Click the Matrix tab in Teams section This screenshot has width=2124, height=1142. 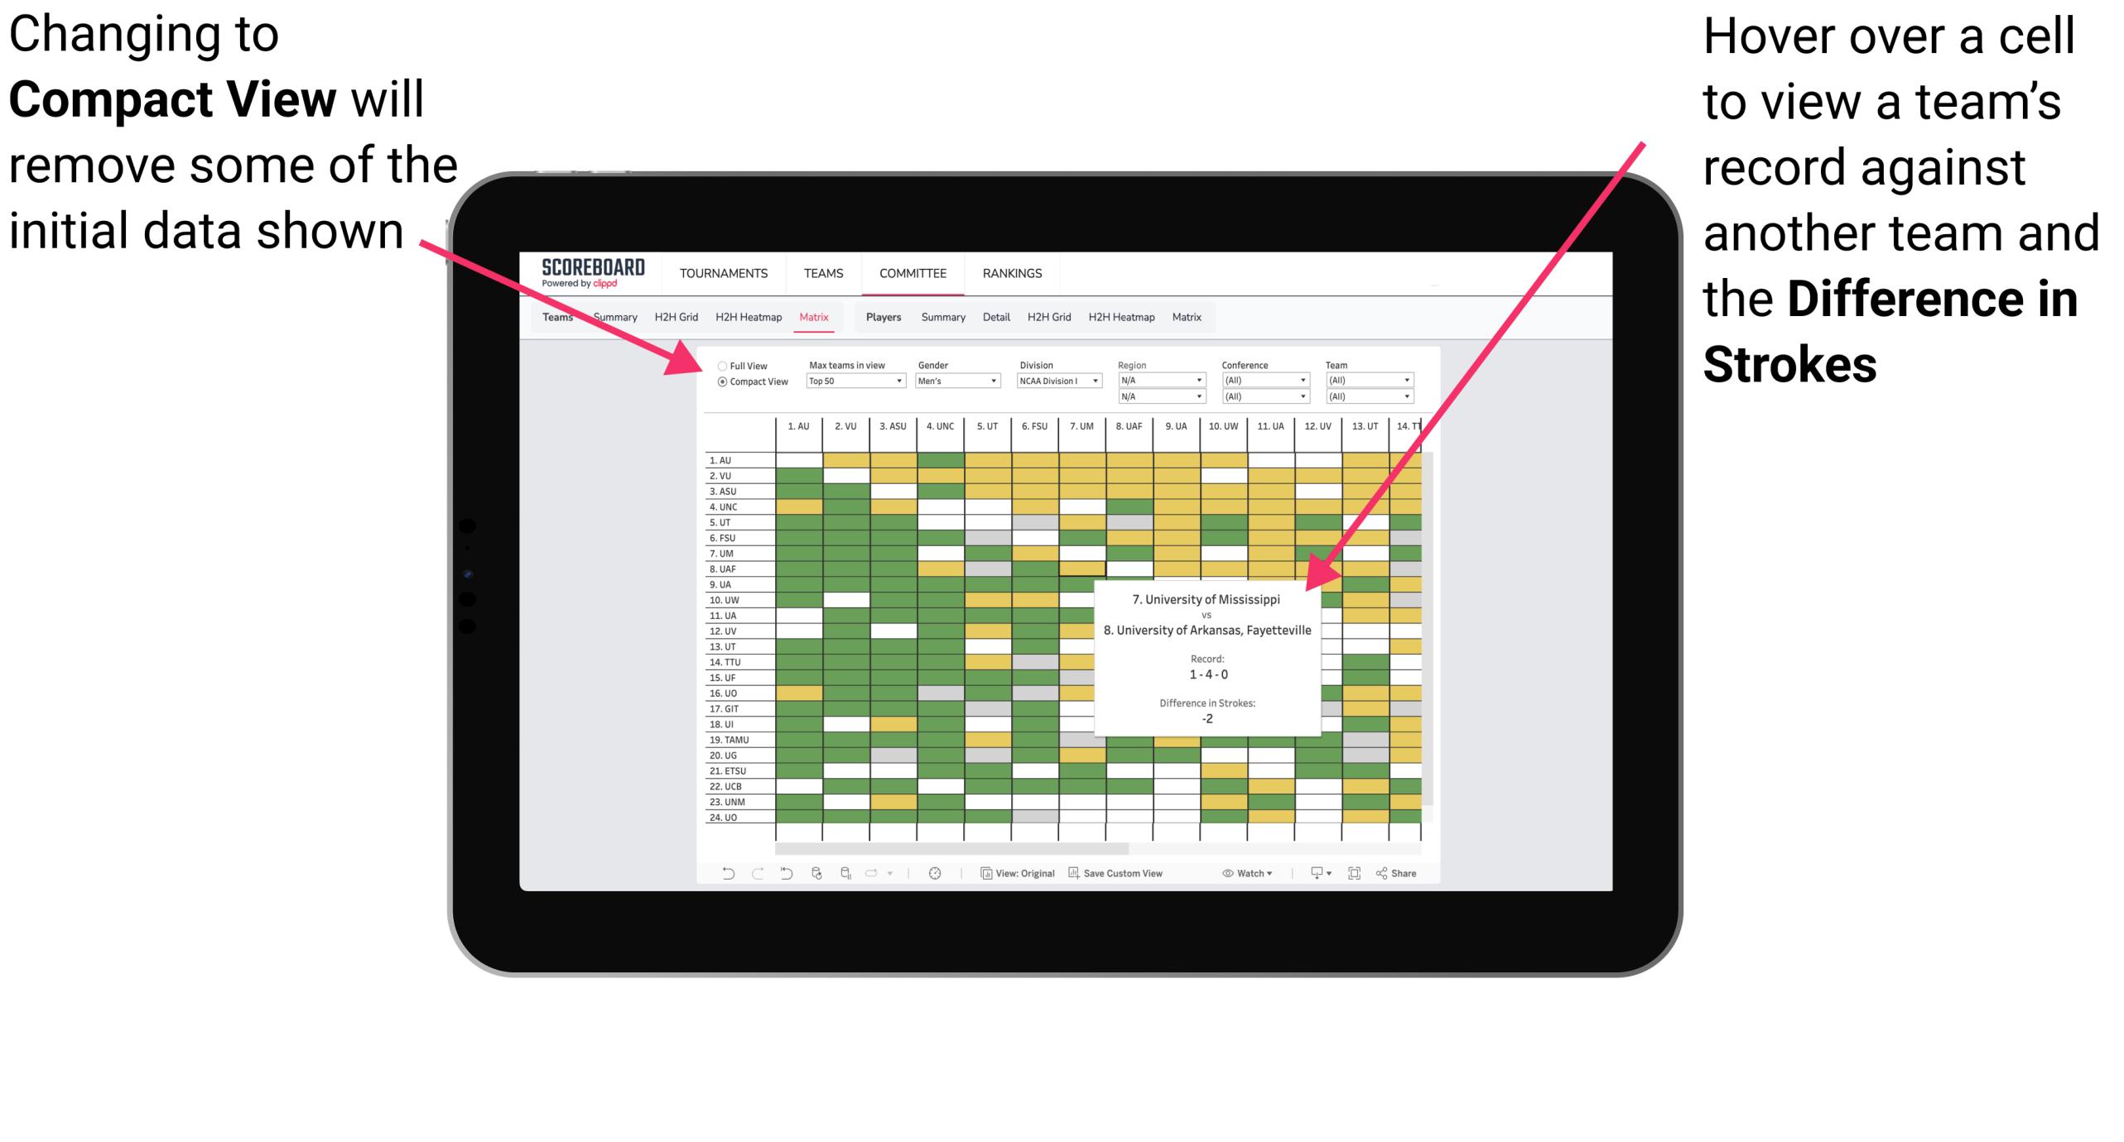pyautogui.click(x=812, y=316)
